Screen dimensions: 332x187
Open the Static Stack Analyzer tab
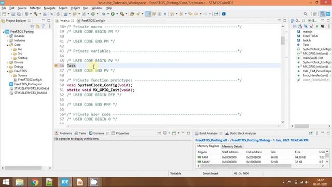pyautogui.click(x=241, y=133)
